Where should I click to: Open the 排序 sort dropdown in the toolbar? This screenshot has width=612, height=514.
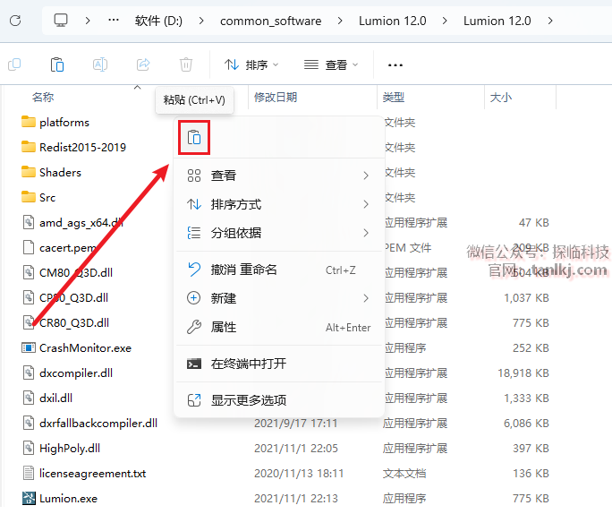tap(251, 64)
